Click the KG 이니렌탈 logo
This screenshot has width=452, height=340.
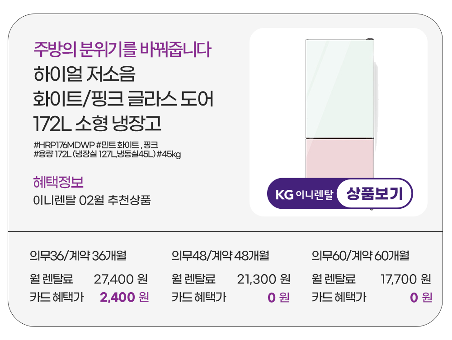[304, 194]
